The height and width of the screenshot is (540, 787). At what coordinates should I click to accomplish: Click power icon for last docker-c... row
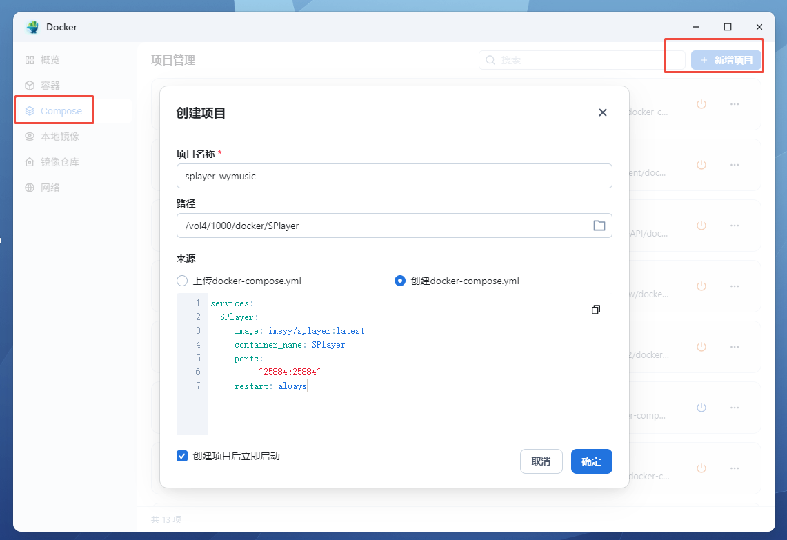coord(701,468)
